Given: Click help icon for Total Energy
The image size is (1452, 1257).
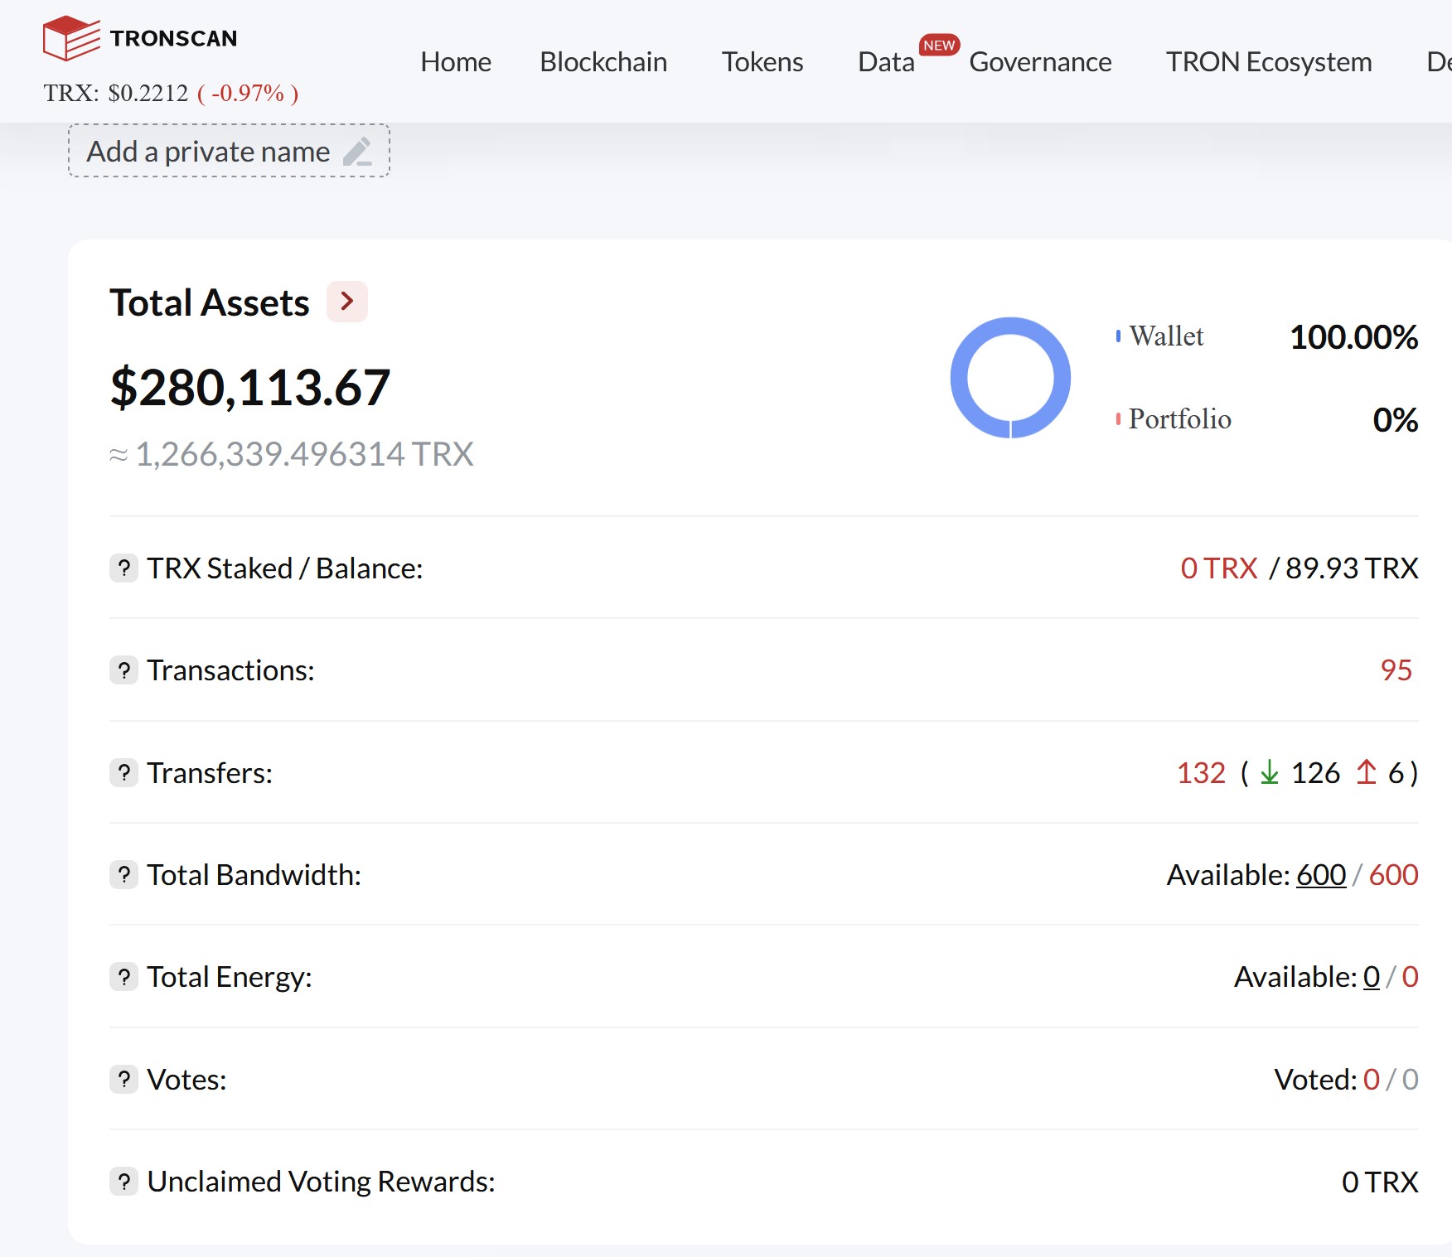Looking at the screenshot, I should pyautogui.click(x=124, y=977).
